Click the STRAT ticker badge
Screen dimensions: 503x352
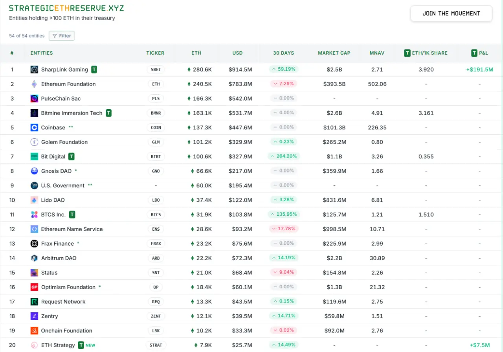click(156, 345)
